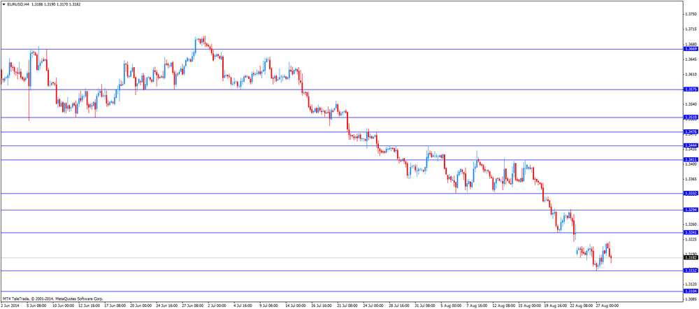Select the 1.3411 horizontal line price label
The height and width of the screenshot is (309, 699).
click(691, 159)
